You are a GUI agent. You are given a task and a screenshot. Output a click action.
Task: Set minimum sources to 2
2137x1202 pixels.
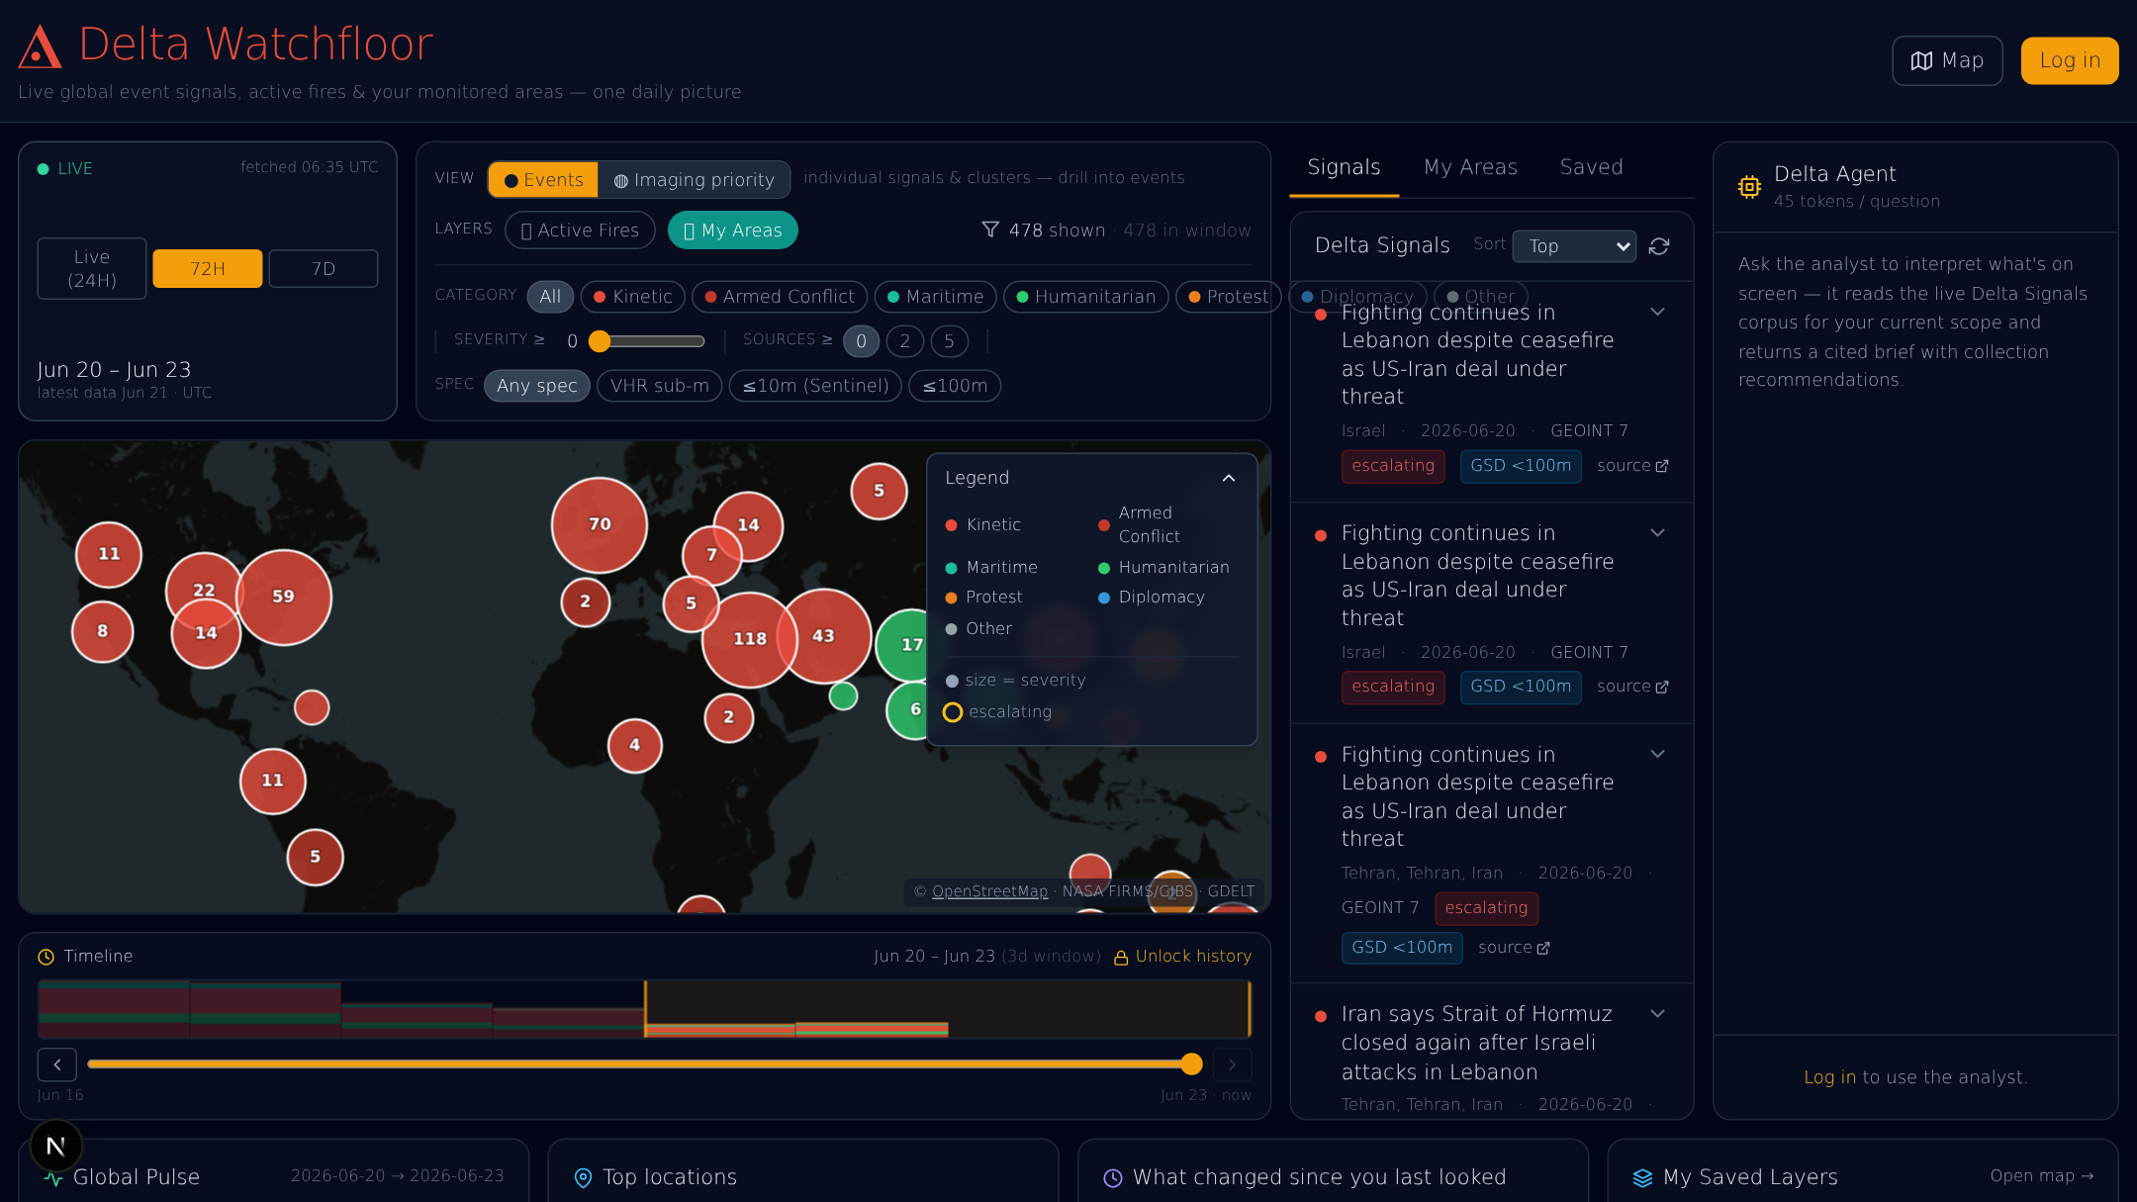pyautogui.click(x=904, y=341)
